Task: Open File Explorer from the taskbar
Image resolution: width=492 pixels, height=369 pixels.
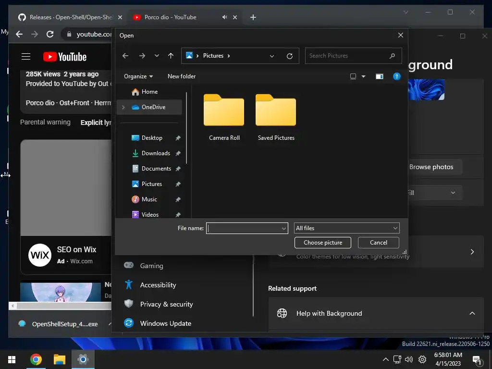Action: [x=59, y=359]
